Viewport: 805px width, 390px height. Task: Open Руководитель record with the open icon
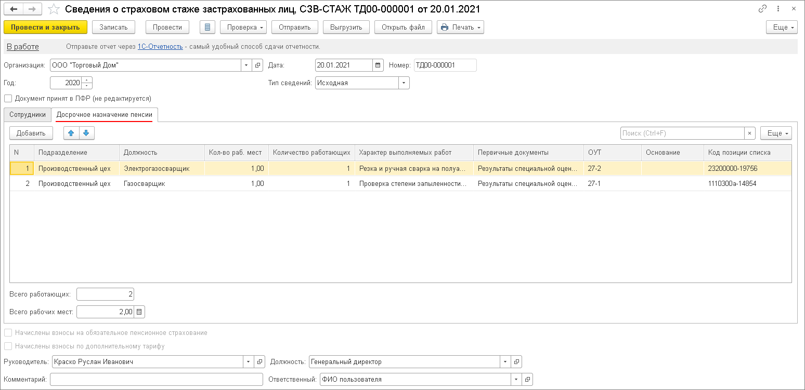pos(259,362)
